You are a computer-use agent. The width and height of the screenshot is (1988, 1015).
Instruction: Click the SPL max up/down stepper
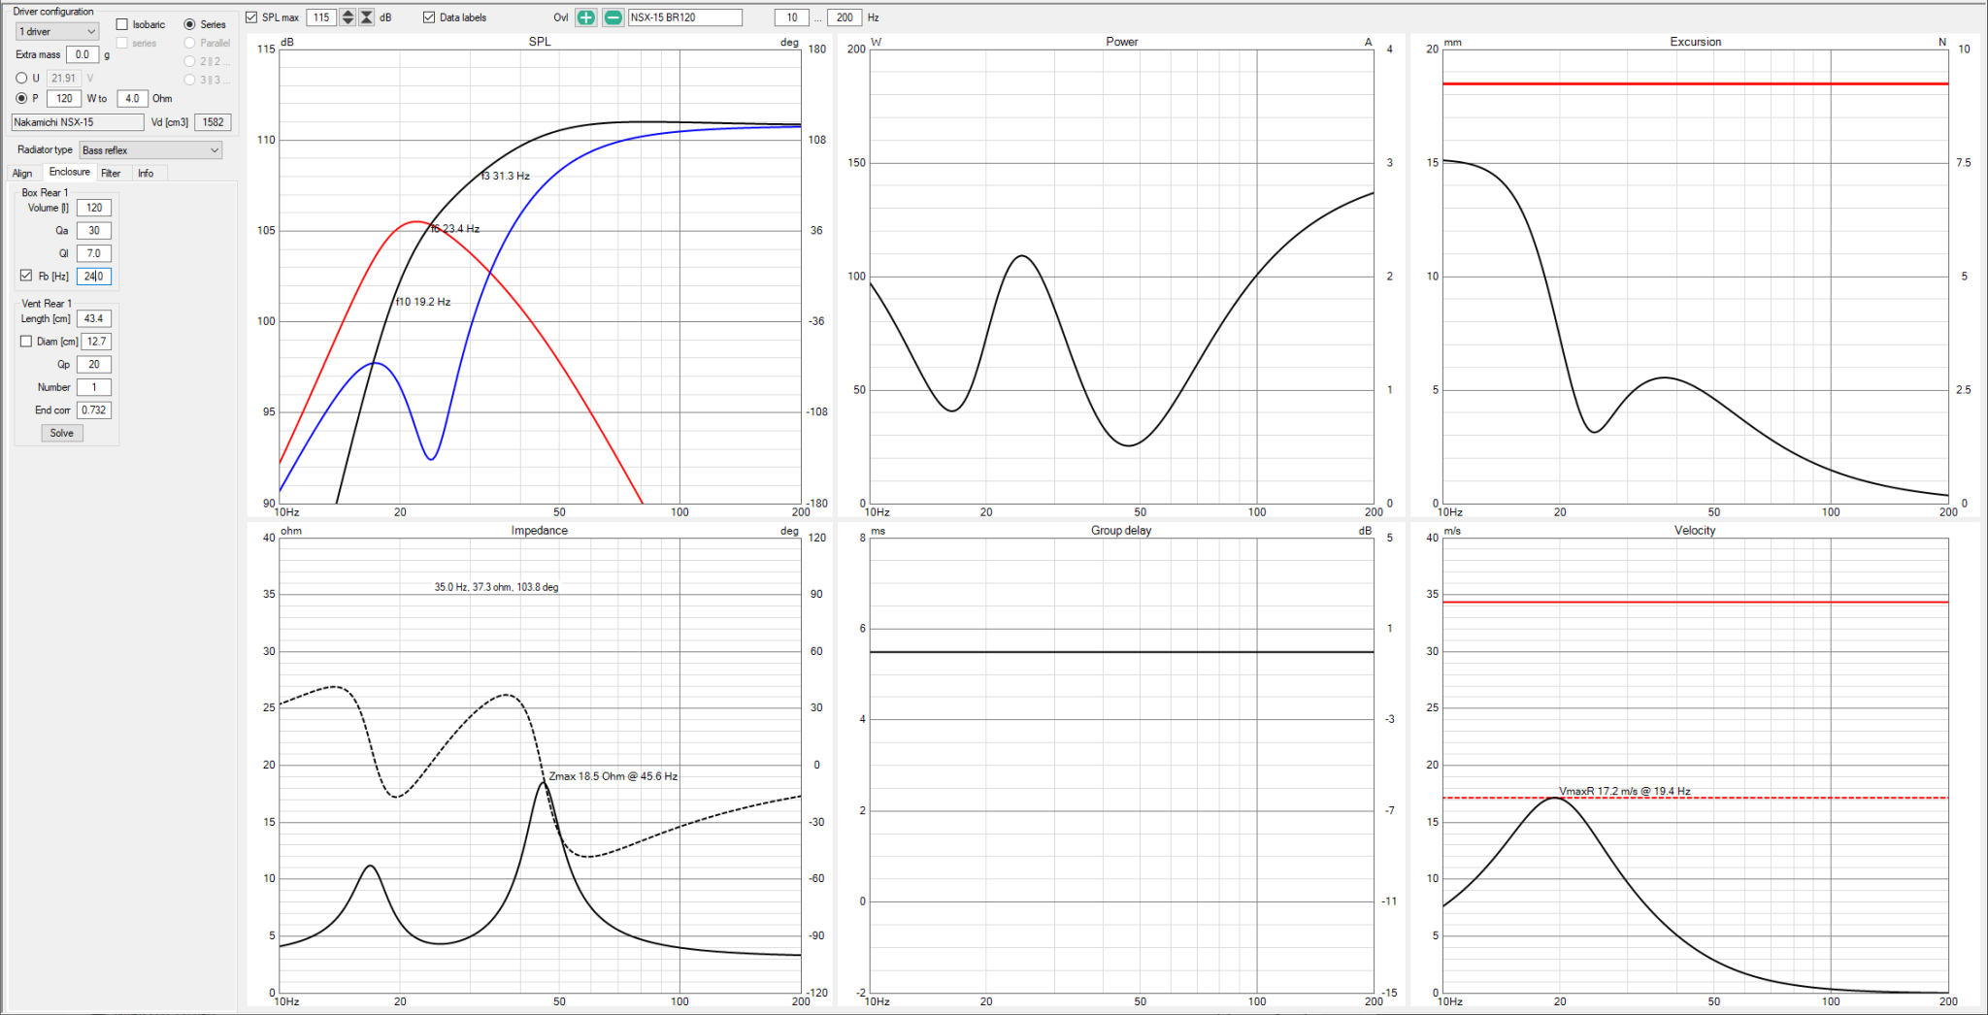(x=348, y=17)
